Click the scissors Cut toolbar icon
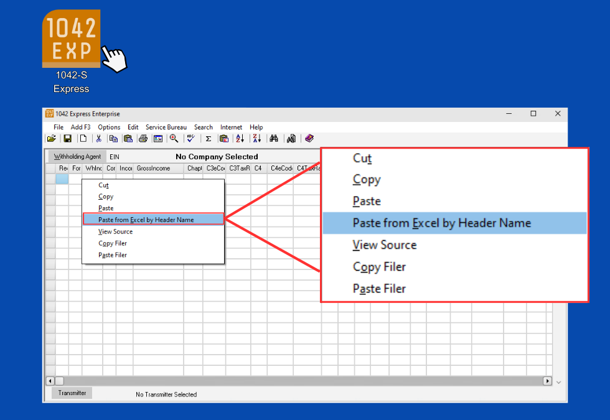 [x=98, y=139]
